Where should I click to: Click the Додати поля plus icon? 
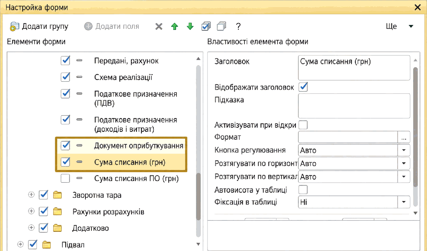pyautogui.click(x=88, y=26)
